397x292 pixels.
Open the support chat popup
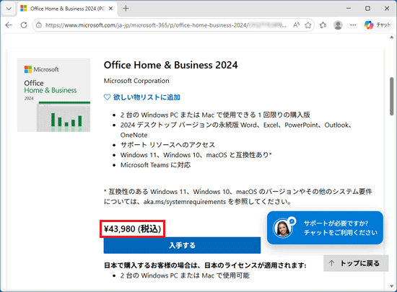325,228
